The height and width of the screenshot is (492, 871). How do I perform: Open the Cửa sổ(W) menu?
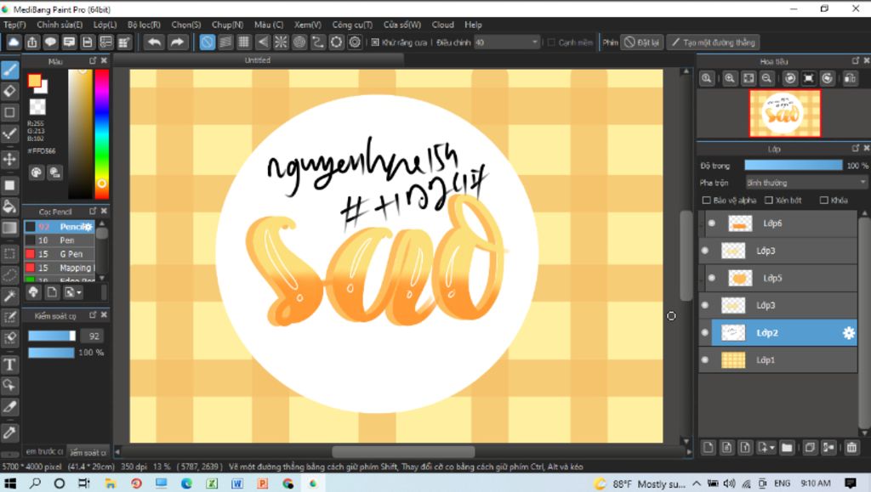point(402,25)
